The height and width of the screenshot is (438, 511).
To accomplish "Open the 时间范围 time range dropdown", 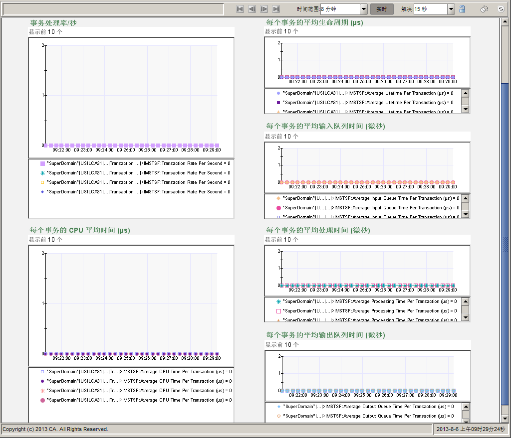I will click(363, 9).
